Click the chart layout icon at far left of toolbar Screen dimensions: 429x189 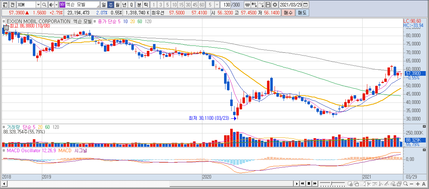pyautogui.click(x=5, y=5)
